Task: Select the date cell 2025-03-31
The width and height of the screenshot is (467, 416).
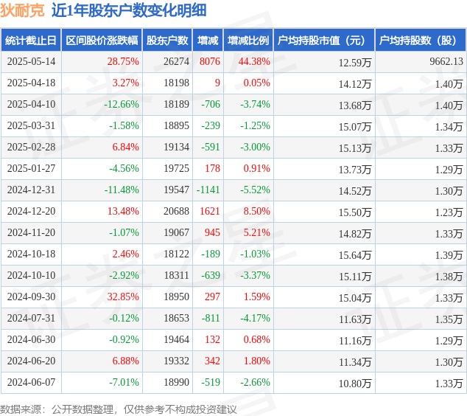Action: click(x=31, y=125)
